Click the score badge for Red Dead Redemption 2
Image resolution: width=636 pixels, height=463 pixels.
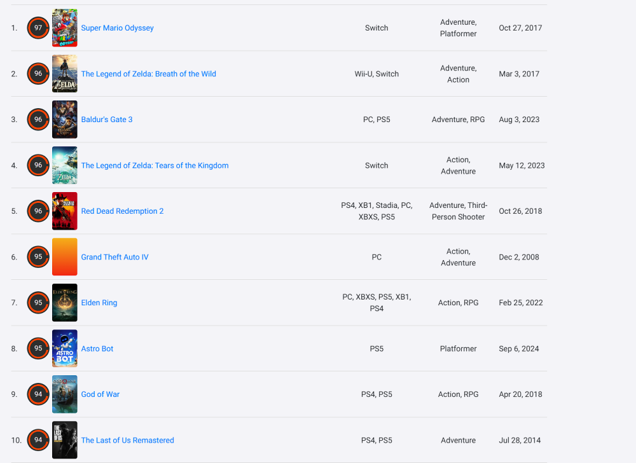click(x=38, y=211)
